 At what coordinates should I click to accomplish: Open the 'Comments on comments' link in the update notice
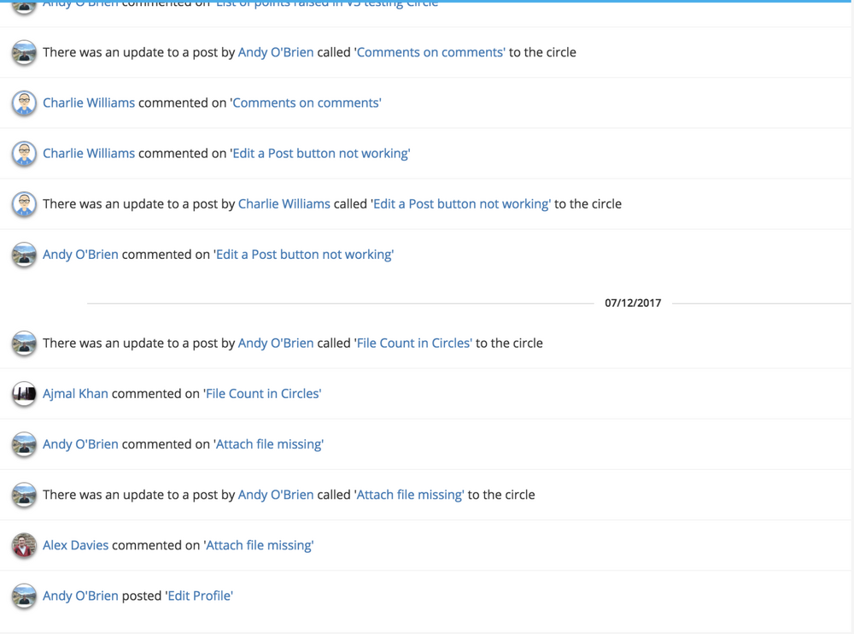[430, 52]
